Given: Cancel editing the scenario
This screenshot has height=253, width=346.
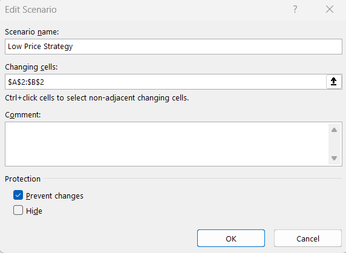Looking at the screenshot, I should tap(308, 238).
